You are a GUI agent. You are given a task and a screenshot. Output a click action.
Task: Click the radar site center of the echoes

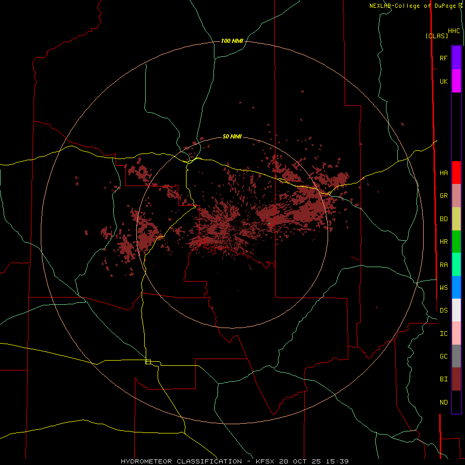[232, 233]
